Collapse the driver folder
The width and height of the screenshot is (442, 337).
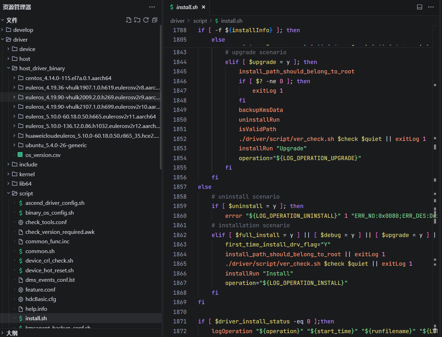2,40
